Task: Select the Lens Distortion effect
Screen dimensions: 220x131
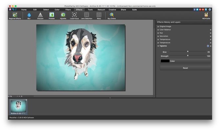Action: [87, 16]
